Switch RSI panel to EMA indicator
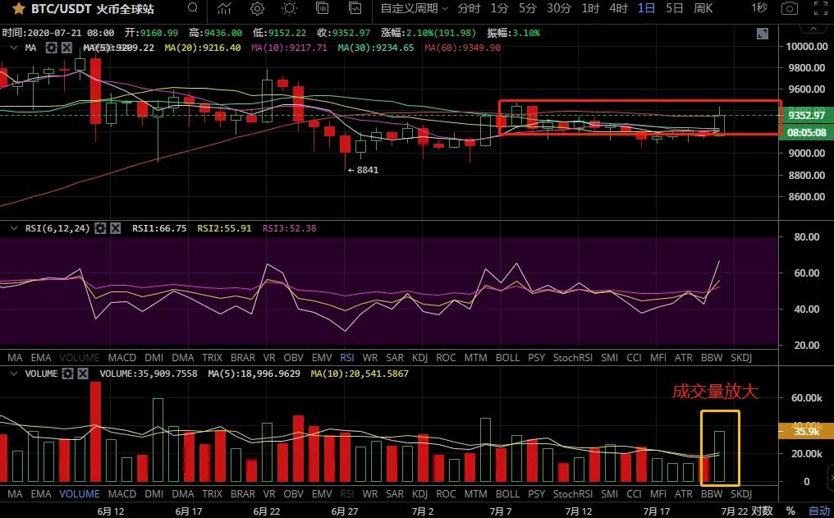This screenshot has width=834, height=518. click(41, 357)
